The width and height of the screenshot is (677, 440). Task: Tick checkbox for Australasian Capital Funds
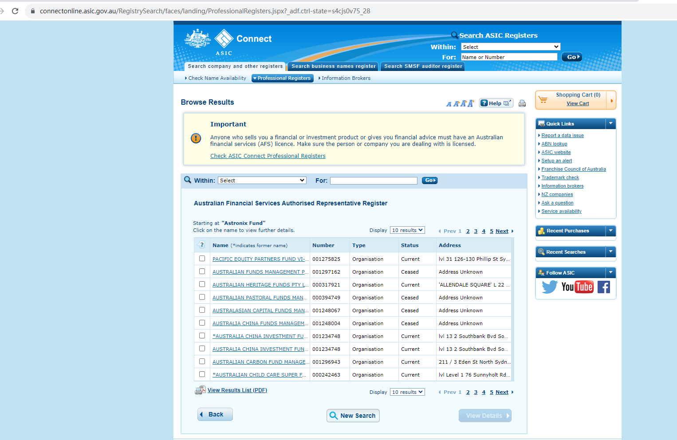pos(202,310)
